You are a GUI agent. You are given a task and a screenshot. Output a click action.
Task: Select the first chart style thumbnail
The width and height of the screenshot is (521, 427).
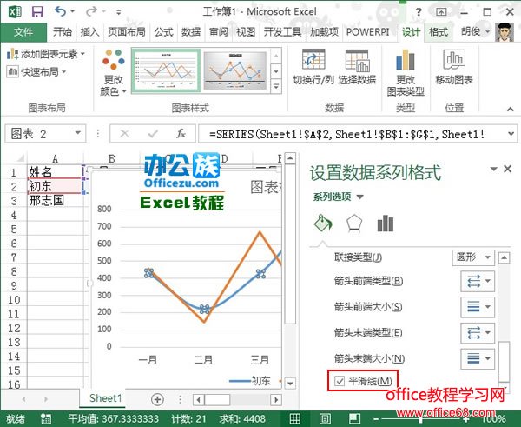[167, 70]
